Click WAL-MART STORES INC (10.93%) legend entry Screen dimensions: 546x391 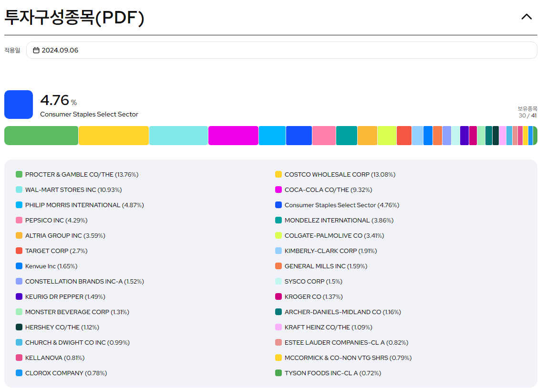pos(69,190)
